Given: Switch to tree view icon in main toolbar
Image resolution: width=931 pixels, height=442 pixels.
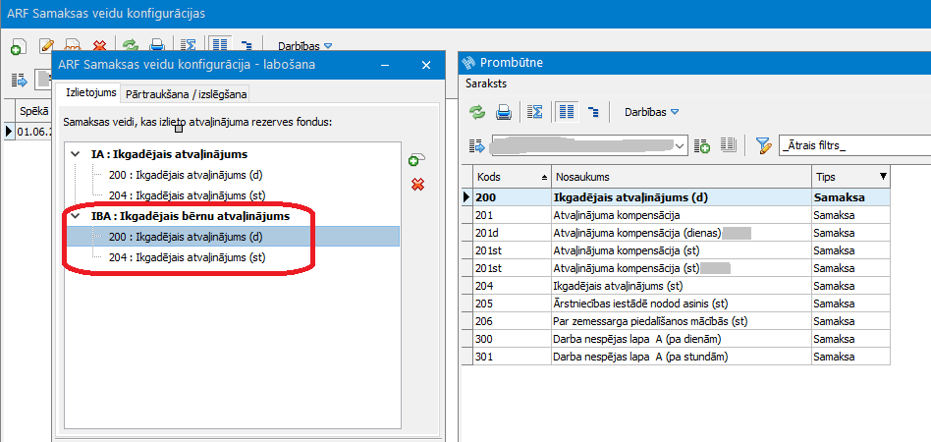Looking at the screenshot, I should click(246, 46).
